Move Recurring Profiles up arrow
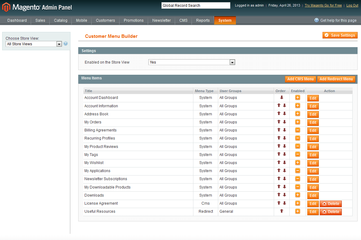 click(x=279, y=138)
